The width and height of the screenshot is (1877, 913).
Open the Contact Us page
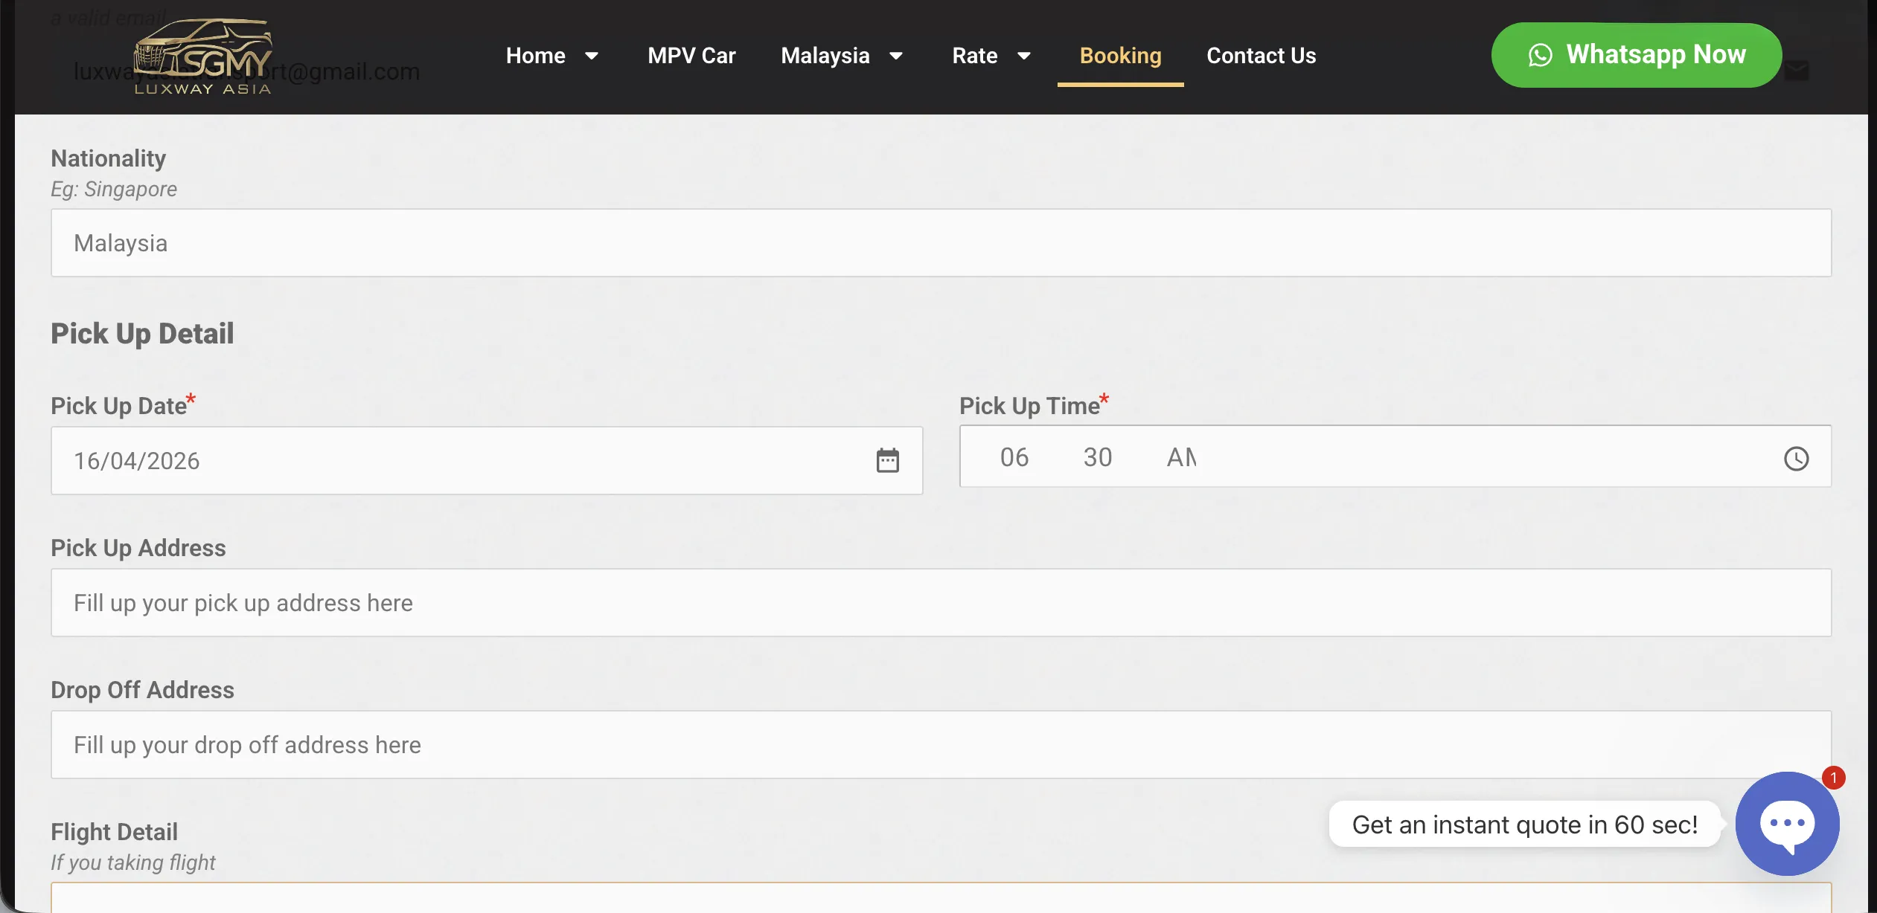[1261, 56]
